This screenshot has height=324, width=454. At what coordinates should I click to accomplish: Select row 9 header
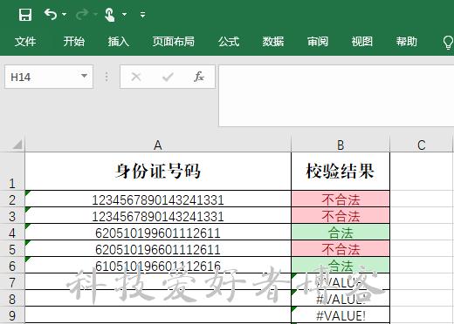click(12, 315)
